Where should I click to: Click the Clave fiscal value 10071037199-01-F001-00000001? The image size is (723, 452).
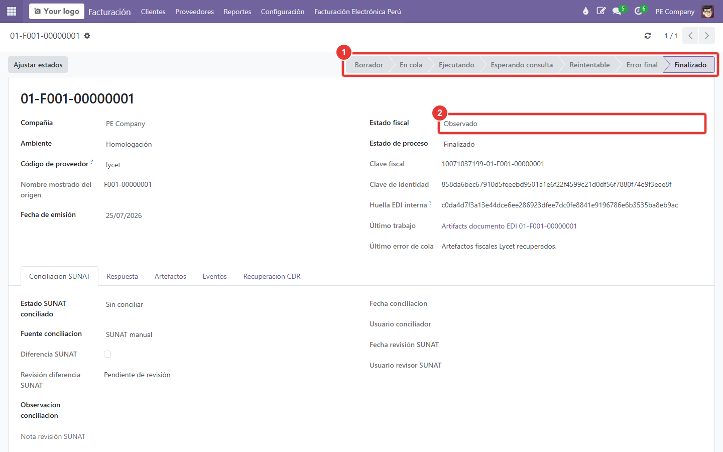click(x=493, y=164)
